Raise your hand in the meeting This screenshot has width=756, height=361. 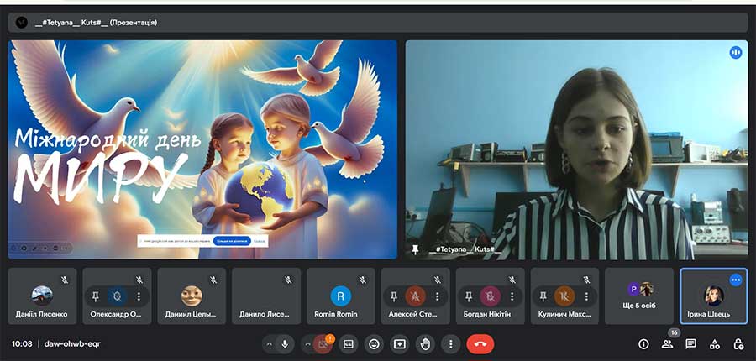425,344
